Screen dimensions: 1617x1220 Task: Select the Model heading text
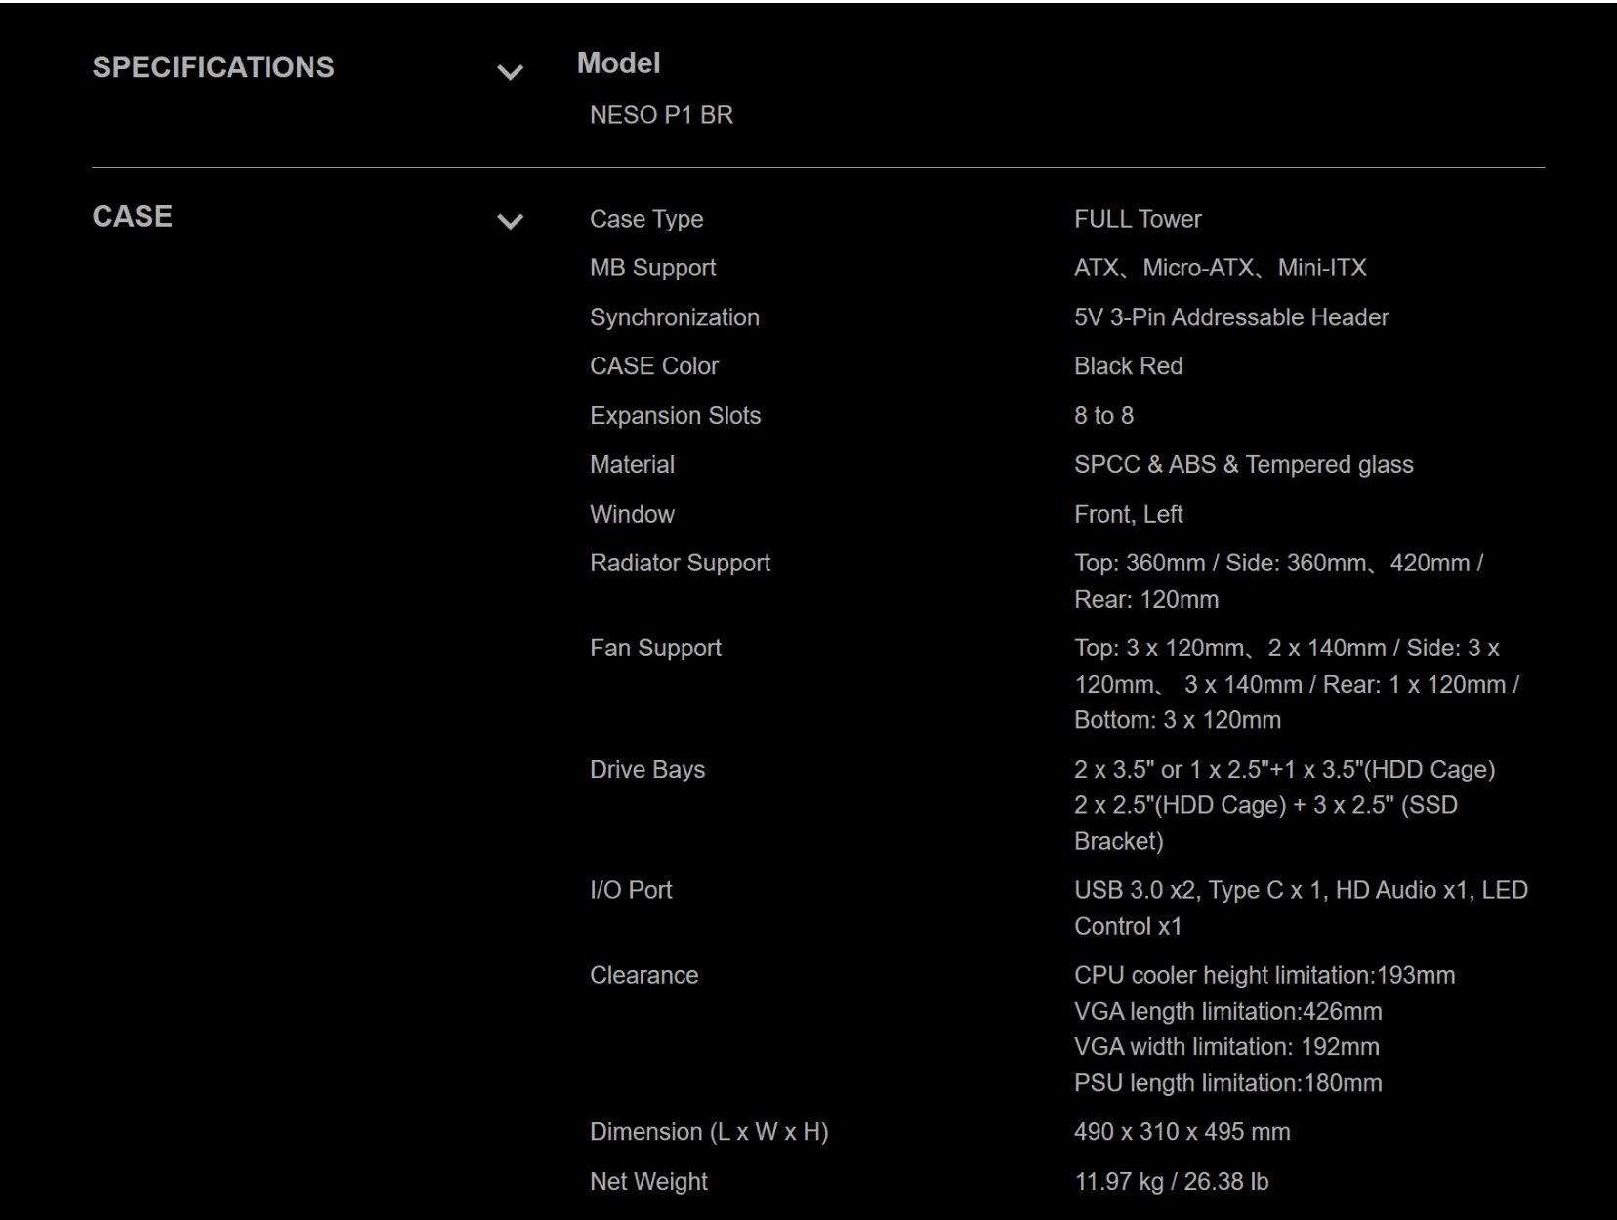(618, 63)
